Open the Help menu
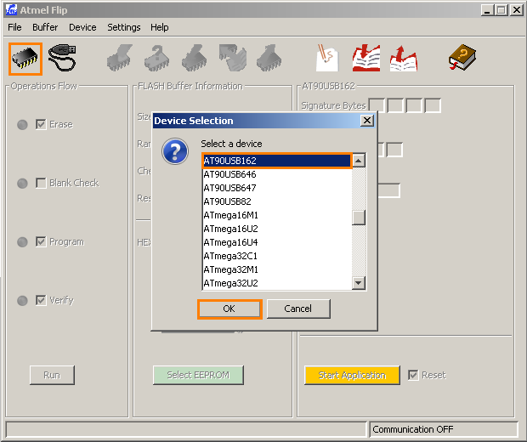 pyautogui.click(x=159, y=27)
